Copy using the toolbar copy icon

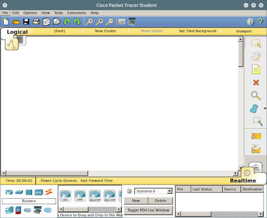tap(46, 22)
